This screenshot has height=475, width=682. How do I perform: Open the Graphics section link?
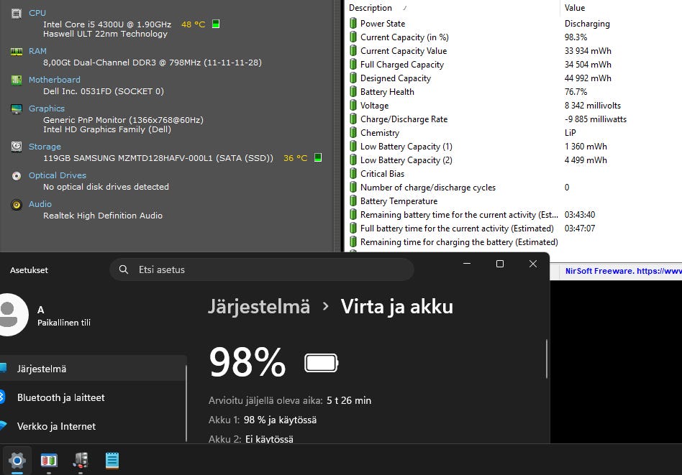pos(47,109)
